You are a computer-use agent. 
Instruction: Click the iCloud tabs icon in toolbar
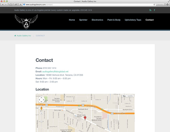coord(11,5)
